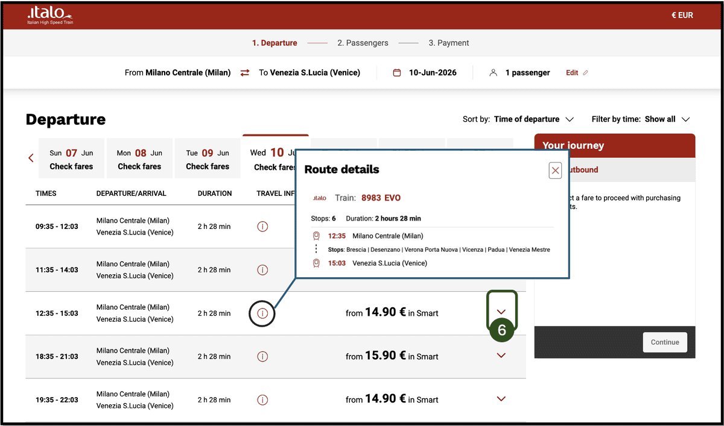Close the Route details popup
Viewport: 724px width, 426px height.
pos(555,171)
